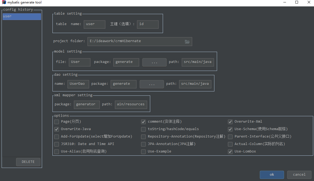Disable the Overwrite-Java option
The height and width of the screenshot is (181, 314).
(56, 129)
